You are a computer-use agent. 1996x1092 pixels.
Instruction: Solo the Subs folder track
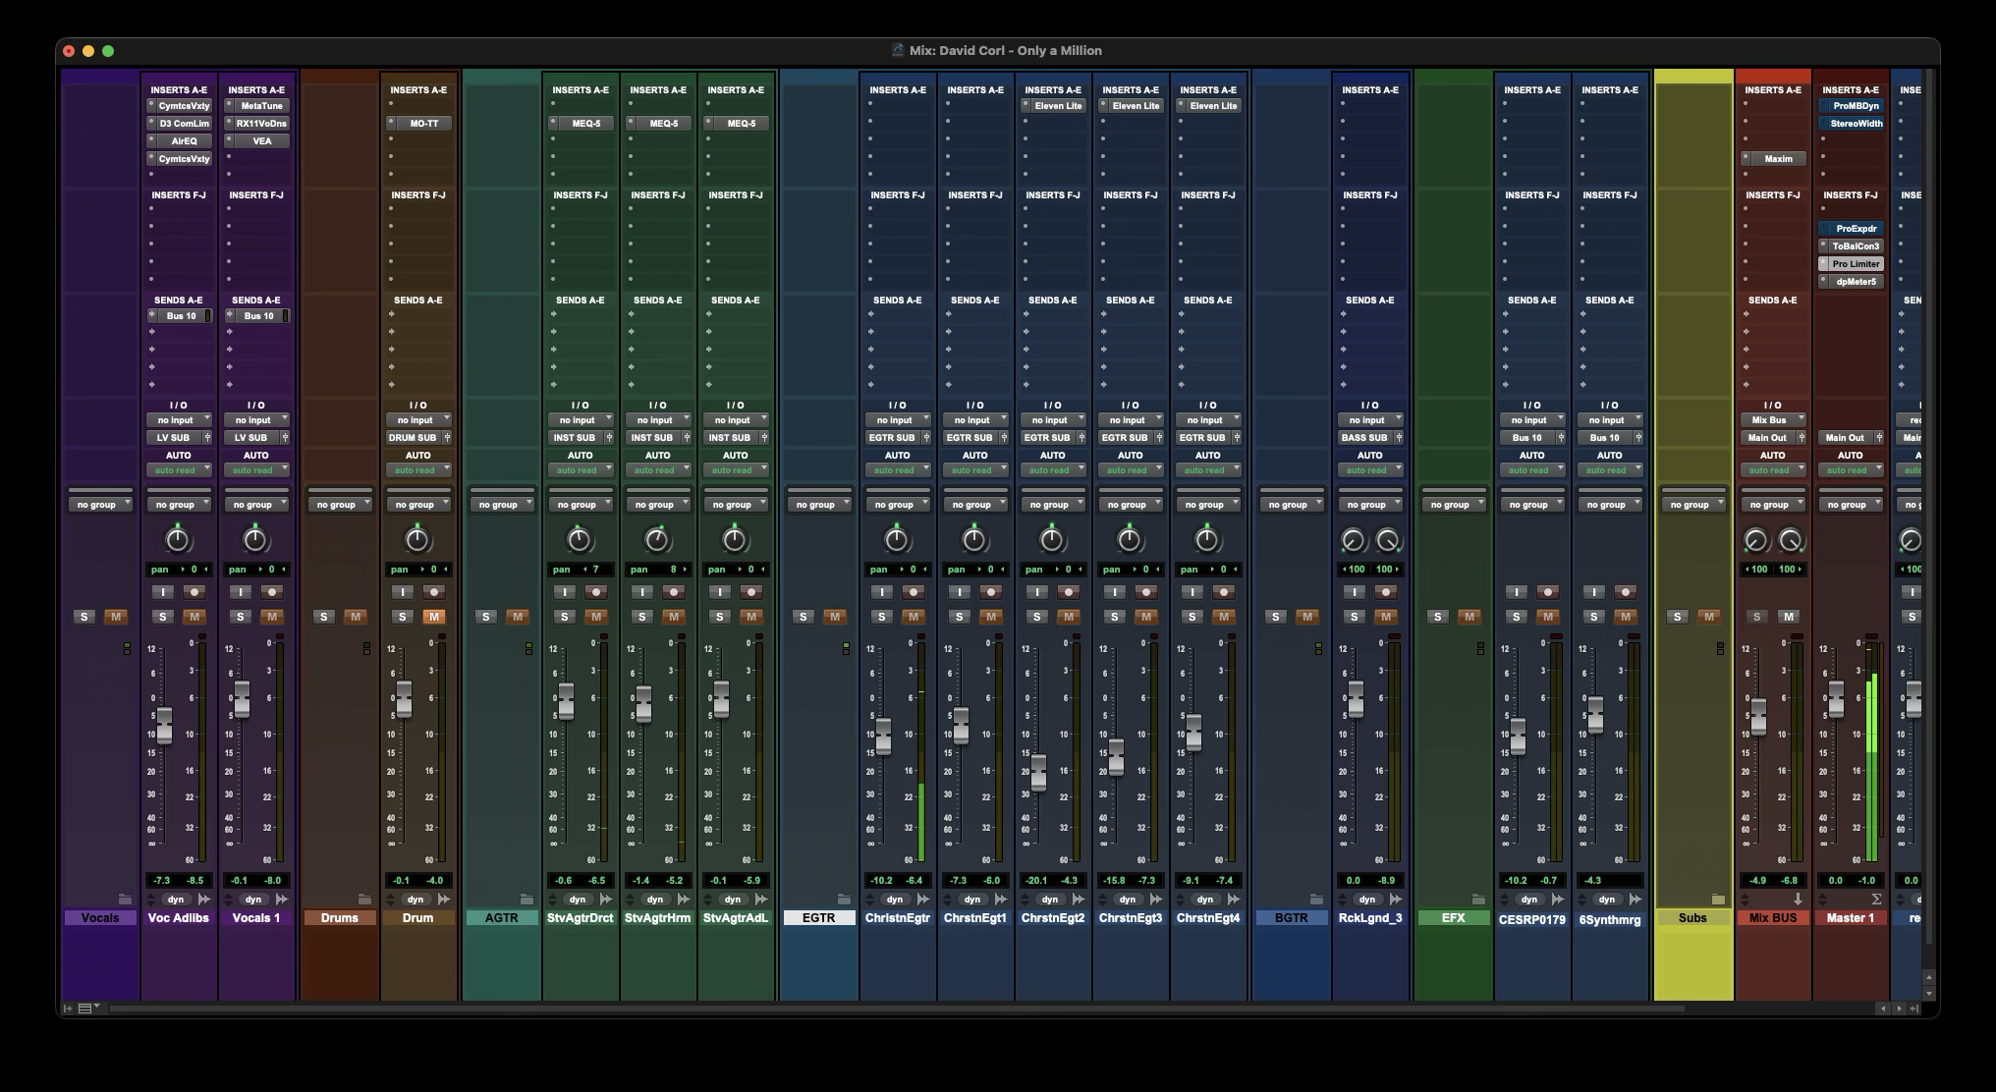(1678, 617)
